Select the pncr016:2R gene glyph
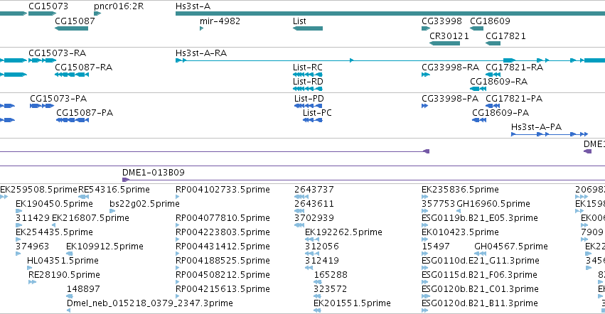The height and width of the screenshot is (314, 605). coord(97,13)
